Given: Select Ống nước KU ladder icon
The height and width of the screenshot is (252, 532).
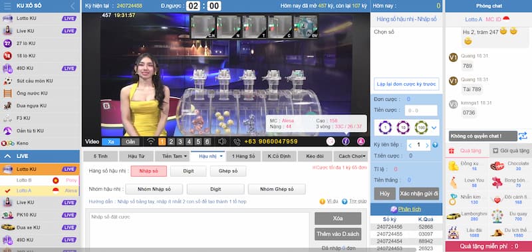Looking at the screenshot, I should (7, 93).
